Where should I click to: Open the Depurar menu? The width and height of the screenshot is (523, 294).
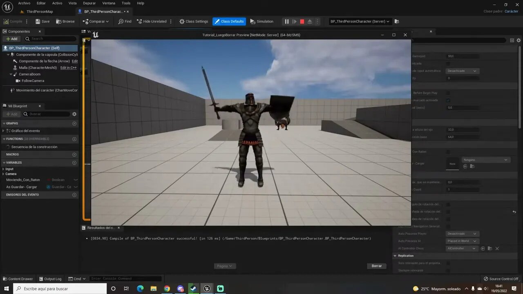[89, 3]
